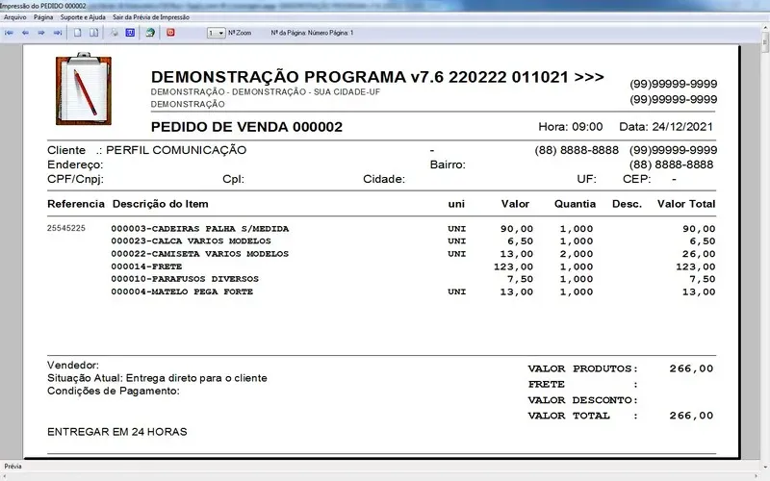This screenshot has width=770, height=481.
Task: Click the PEDIDO DE VENDA 000002 heading
Action: point(246,127)
